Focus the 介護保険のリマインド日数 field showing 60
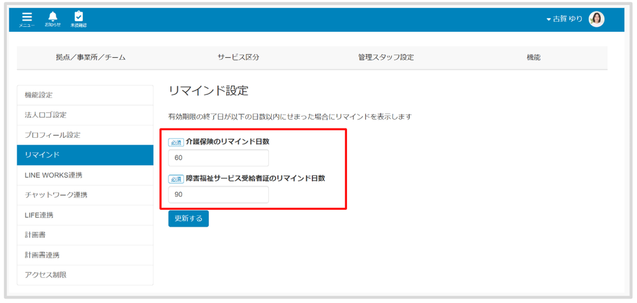 (x=218, y=158)
